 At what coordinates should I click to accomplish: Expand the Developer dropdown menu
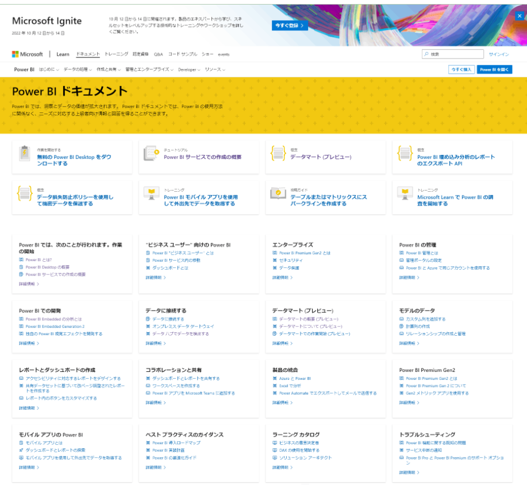tap(189, 69)
